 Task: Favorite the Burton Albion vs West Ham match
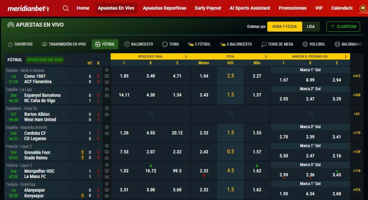tap(107, 108)
